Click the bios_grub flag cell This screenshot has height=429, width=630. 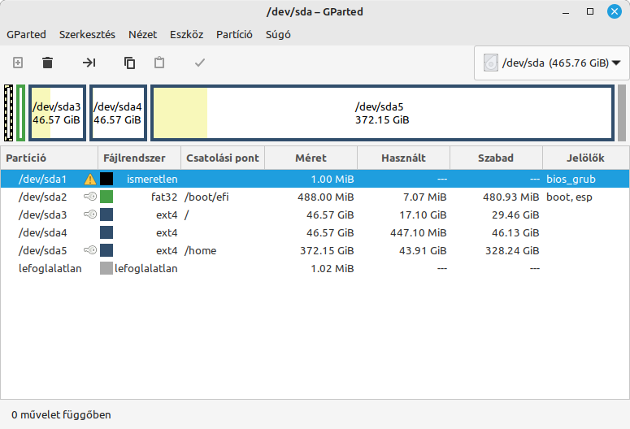click(571, 179)
